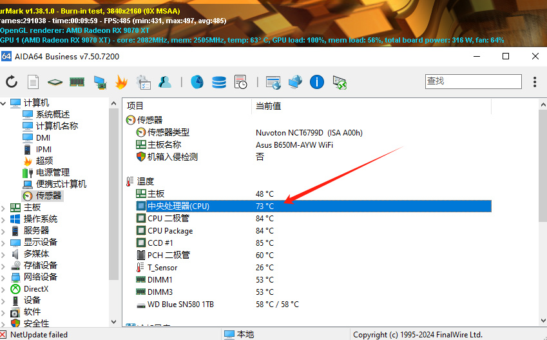Select 电源管理 in the tree
Image resolution: width=547 pixels, height=340 pixels.
pyautogui.click(x=53, y=173)
